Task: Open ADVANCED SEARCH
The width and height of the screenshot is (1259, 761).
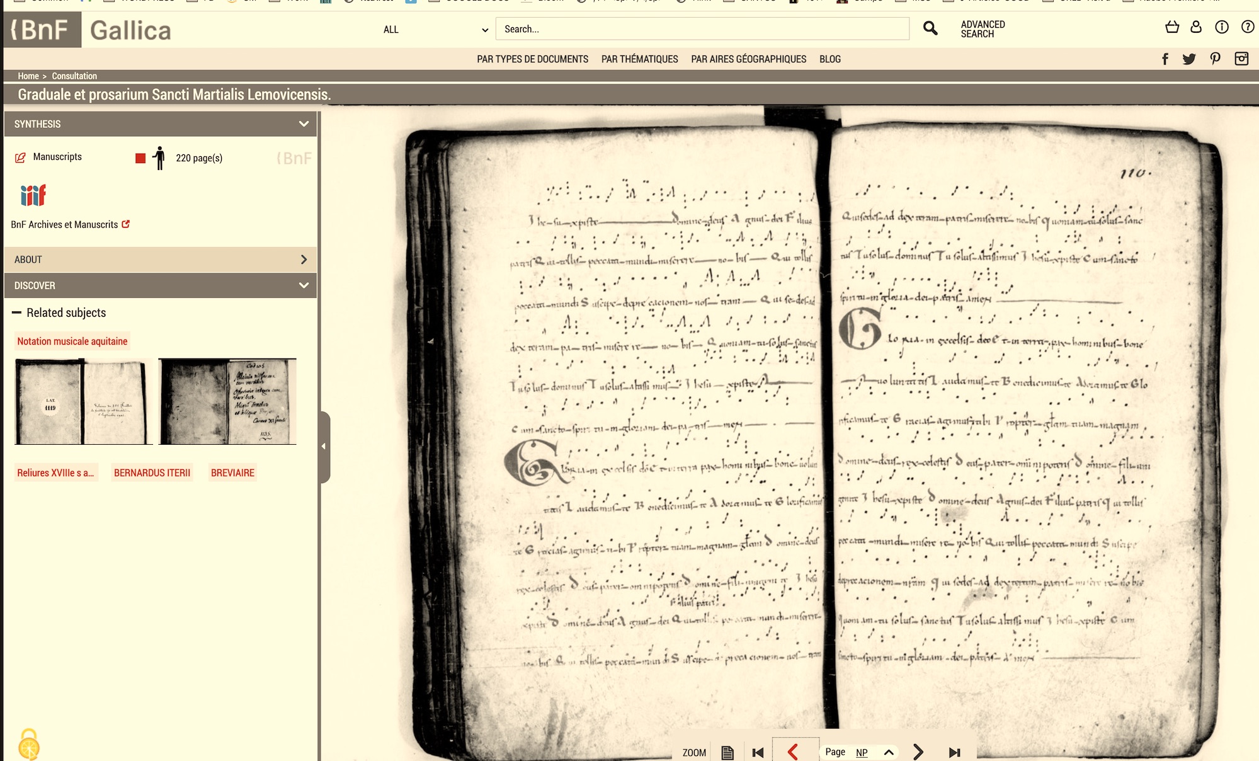Action: [983, 29]
